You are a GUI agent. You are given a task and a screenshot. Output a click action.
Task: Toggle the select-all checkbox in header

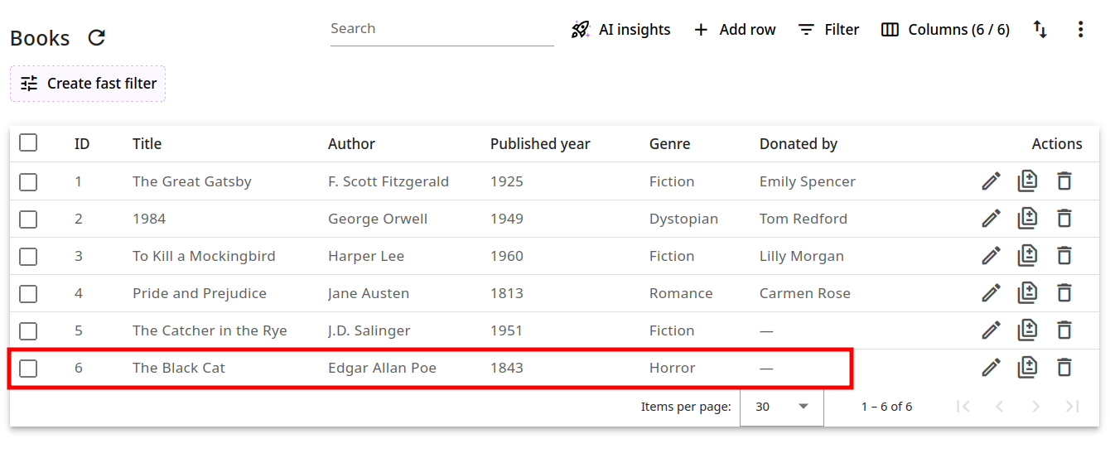pyautogui.click(x=28, y=143)
